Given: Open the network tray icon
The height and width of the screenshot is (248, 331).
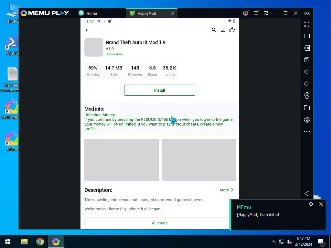Looking at the screenshot, I should 282,242.
